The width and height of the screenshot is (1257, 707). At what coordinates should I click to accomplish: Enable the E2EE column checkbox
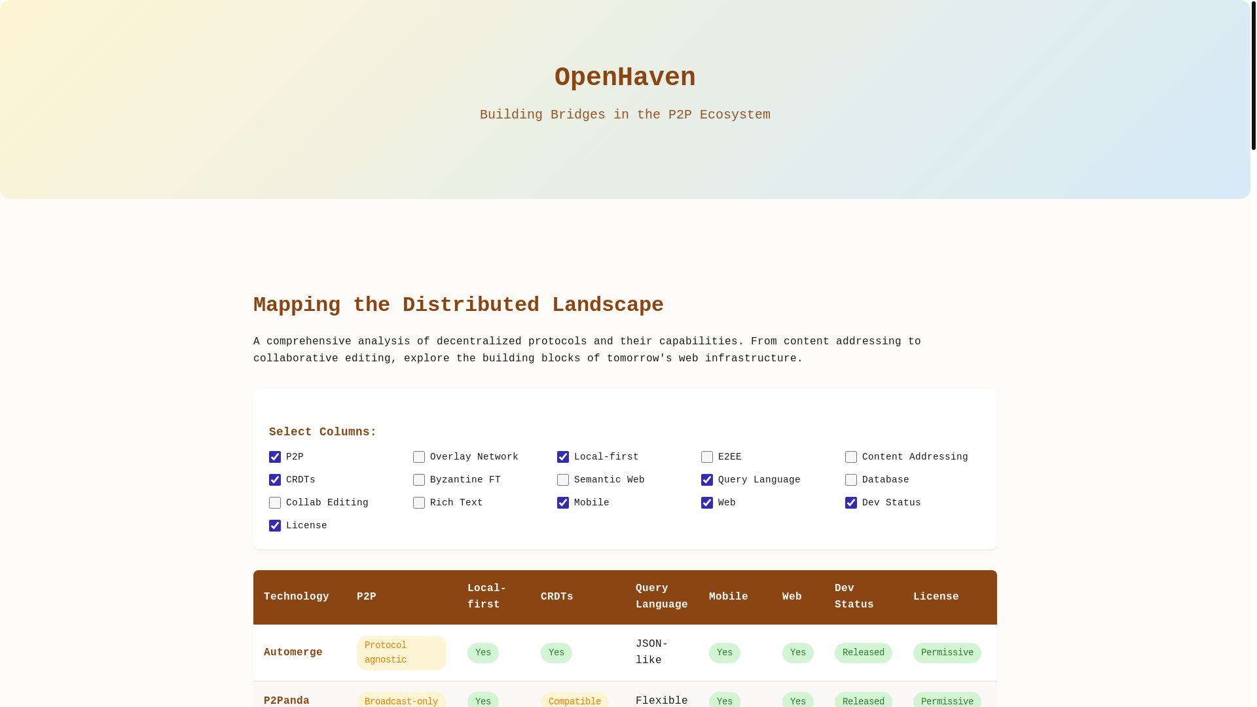click(x=707, y=457)
